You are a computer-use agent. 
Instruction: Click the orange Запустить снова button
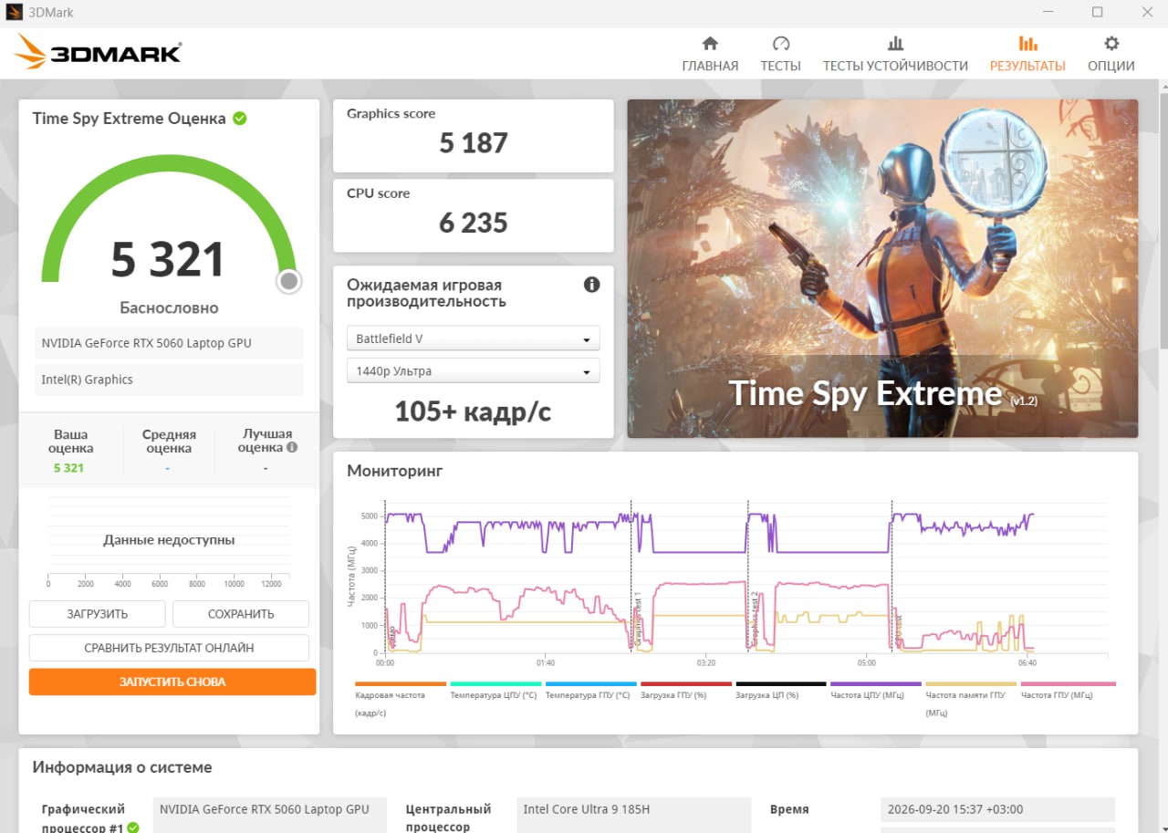pos(172,682)
